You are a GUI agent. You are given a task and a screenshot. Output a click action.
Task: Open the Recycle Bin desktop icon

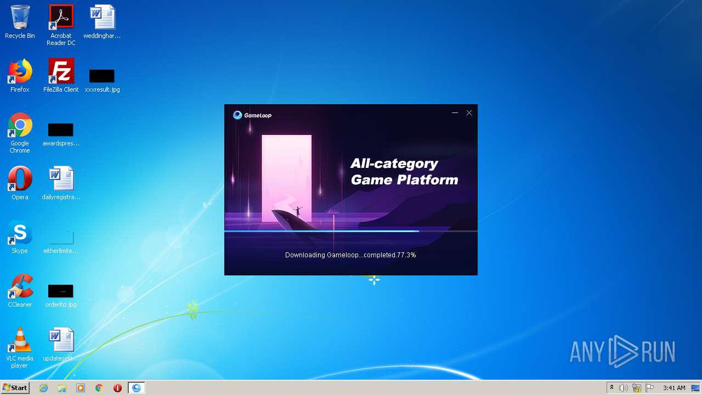click(20, 22)
